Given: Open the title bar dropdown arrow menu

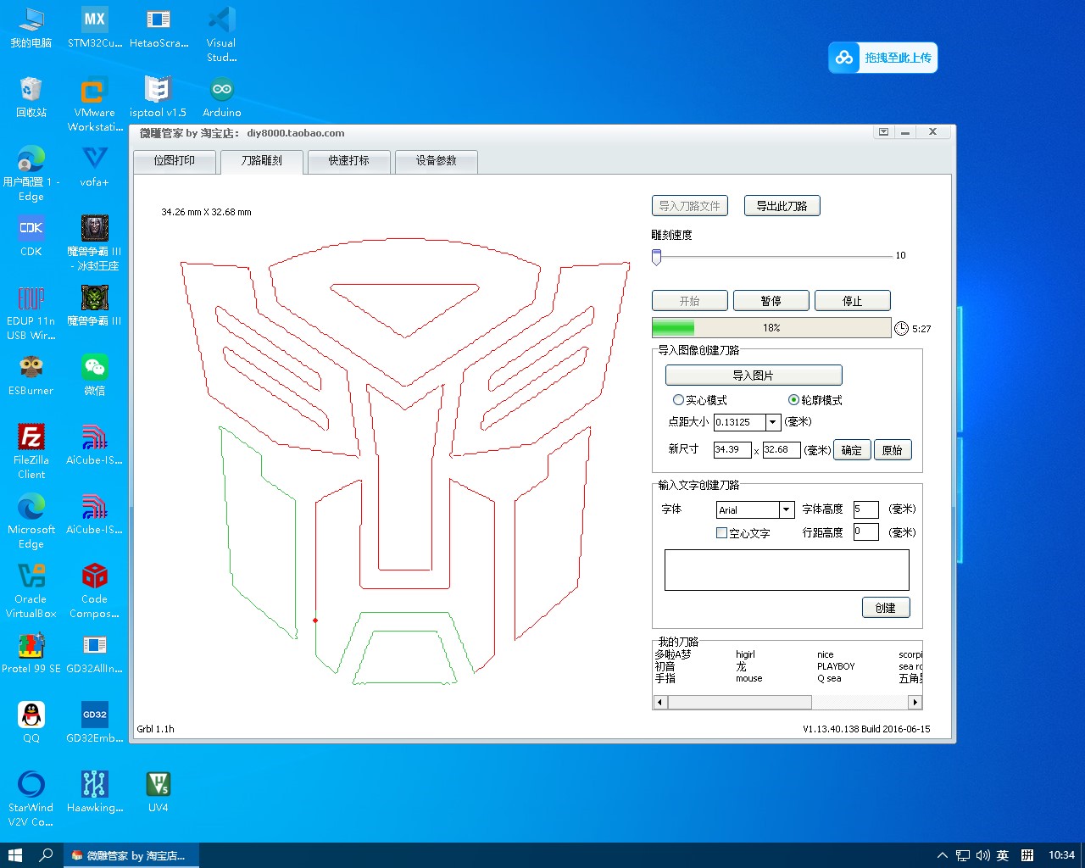Looking at the screenshot, I should click(x=883, y=132).
